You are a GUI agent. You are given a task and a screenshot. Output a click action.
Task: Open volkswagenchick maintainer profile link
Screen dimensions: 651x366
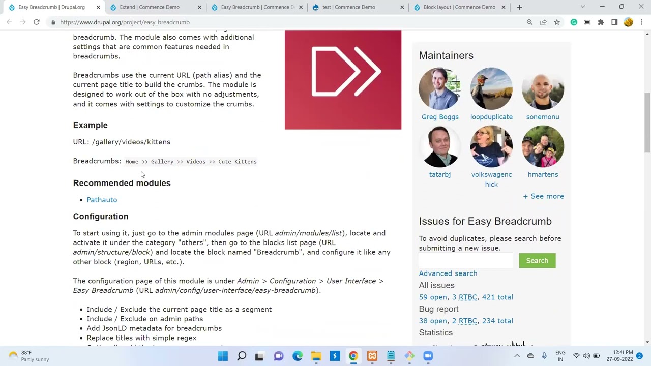coord(491,179)
